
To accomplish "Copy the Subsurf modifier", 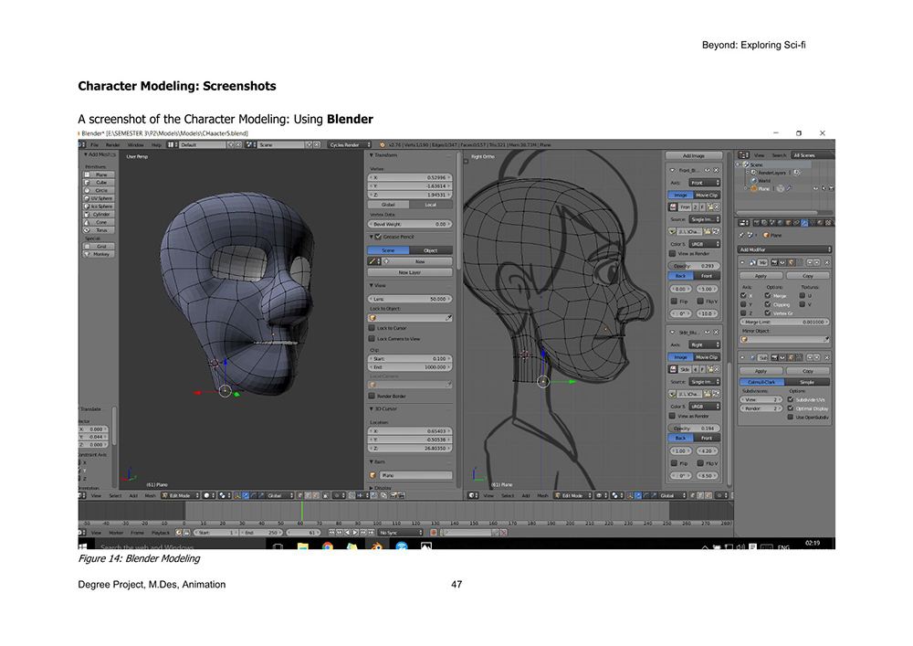I will [x=808, y=371].
